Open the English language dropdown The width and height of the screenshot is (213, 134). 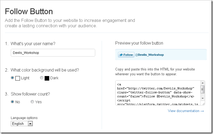click(x=22, y=124)
